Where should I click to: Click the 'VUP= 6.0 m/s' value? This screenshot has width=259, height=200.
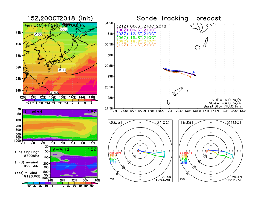point(226,100)
